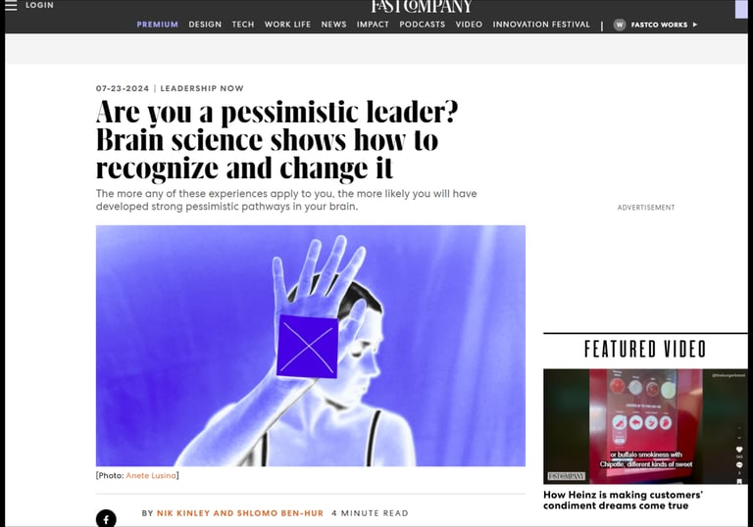Expand the FastCo Works arrow
The width and height of the screenshot is (753, 527).
pos(695,24)
